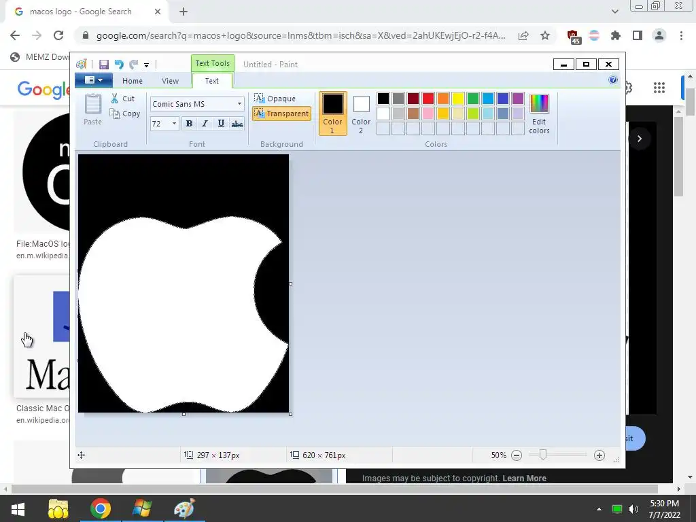Open the Google apps grid icon
Screen dimensions: 696x522
[x=659, y=88]
